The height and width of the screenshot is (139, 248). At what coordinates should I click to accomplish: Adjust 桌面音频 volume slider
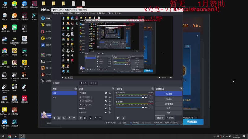(130, 107)
